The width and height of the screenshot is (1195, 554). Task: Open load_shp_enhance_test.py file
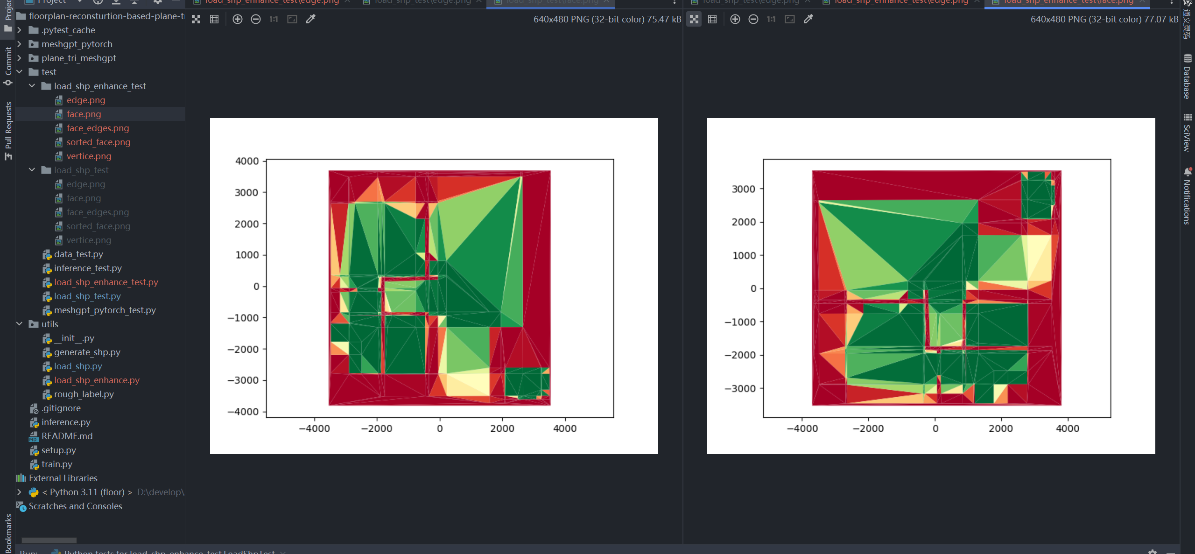tap(106, 282)
